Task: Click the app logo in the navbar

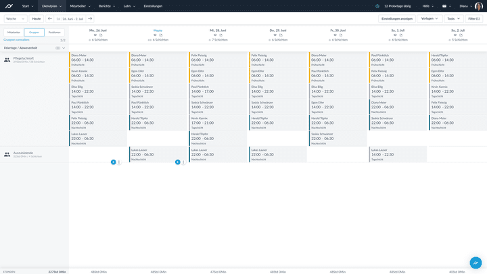Action: tap(9, 5)
